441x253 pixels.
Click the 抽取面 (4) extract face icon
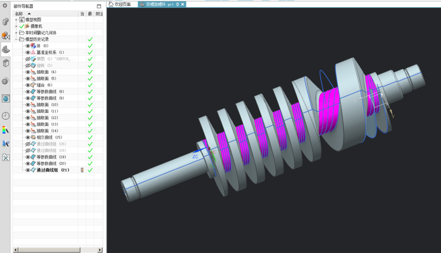click(x=33, y=72)
